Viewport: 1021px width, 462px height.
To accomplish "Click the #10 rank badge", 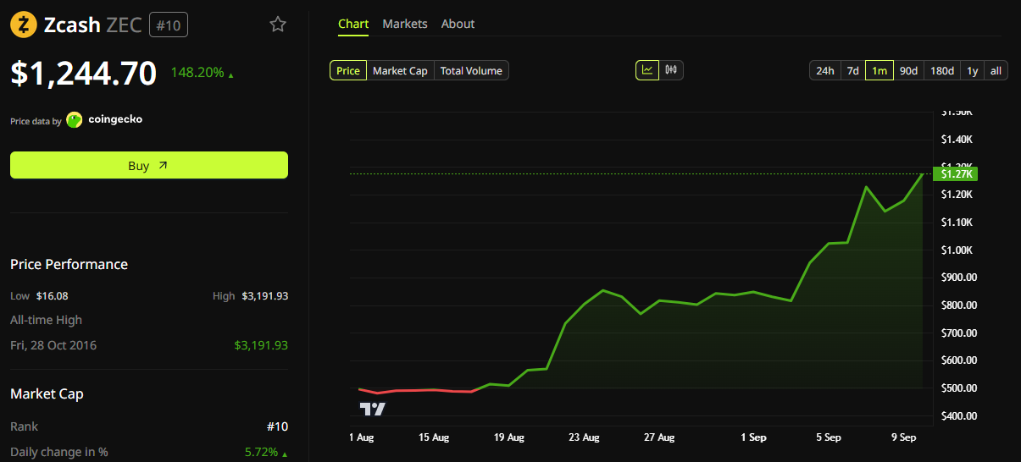I will coord(169,25).
